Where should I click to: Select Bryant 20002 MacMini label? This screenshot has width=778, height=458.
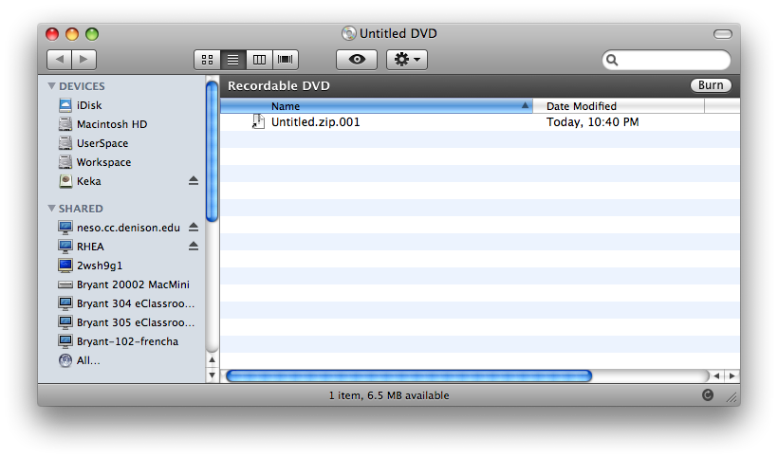(133, 284)
